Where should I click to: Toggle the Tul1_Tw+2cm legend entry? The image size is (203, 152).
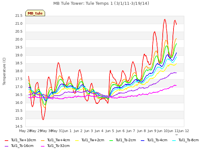point(89,140)
